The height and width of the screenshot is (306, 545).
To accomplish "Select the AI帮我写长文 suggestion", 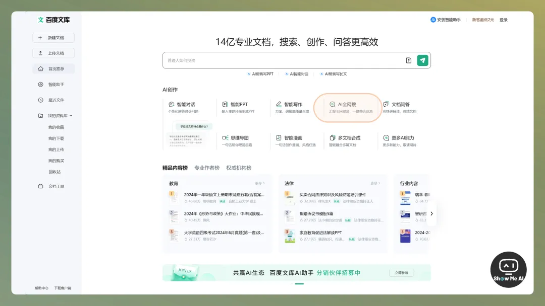I will coord(334,74).
